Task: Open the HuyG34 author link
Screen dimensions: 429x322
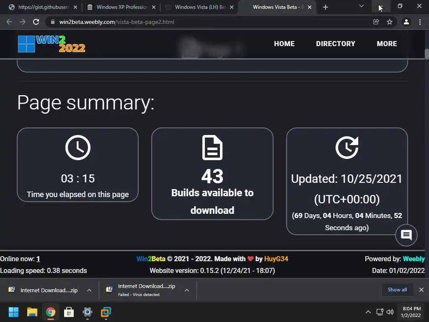Action: point(276,259)
